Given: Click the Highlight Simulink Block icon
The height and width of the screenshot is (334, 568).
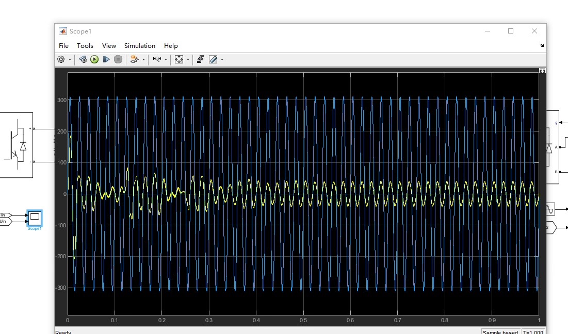Looking at the screenshot, I should [134, 59].
